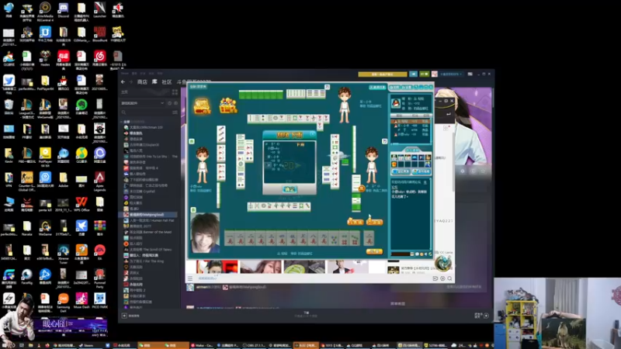This screenshot has width=621, height=349.
Task: Open the Apex Legends desktop icon
Action: (x=100, y=179)
